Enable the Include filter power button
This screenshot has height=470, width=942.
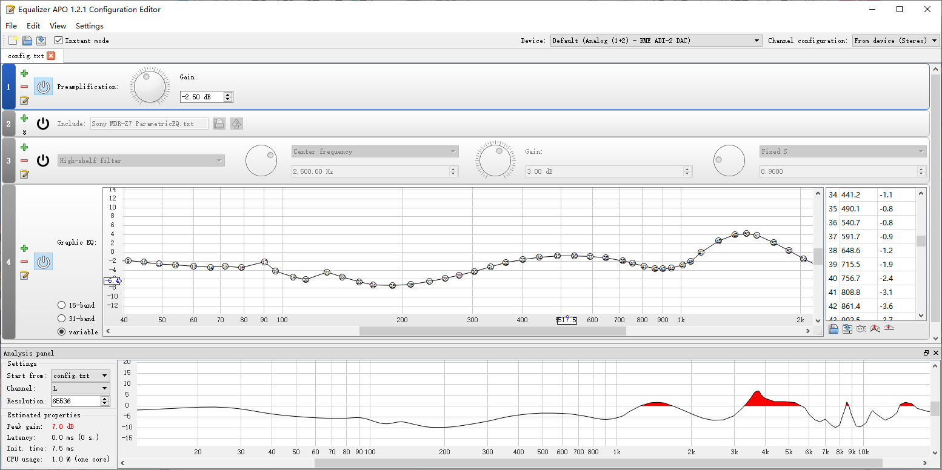(43, 124)
